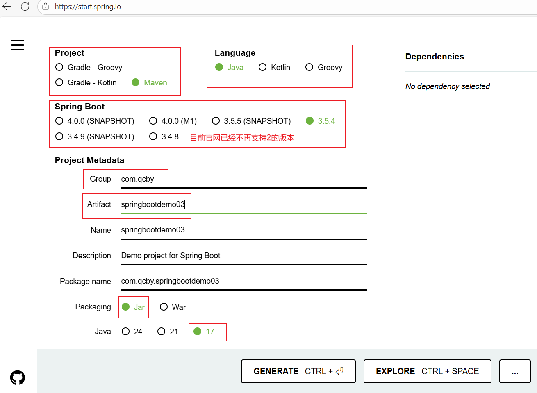Click the GENERATE button
The width and height of the screenshot is (537, 393).
(298, 371)
